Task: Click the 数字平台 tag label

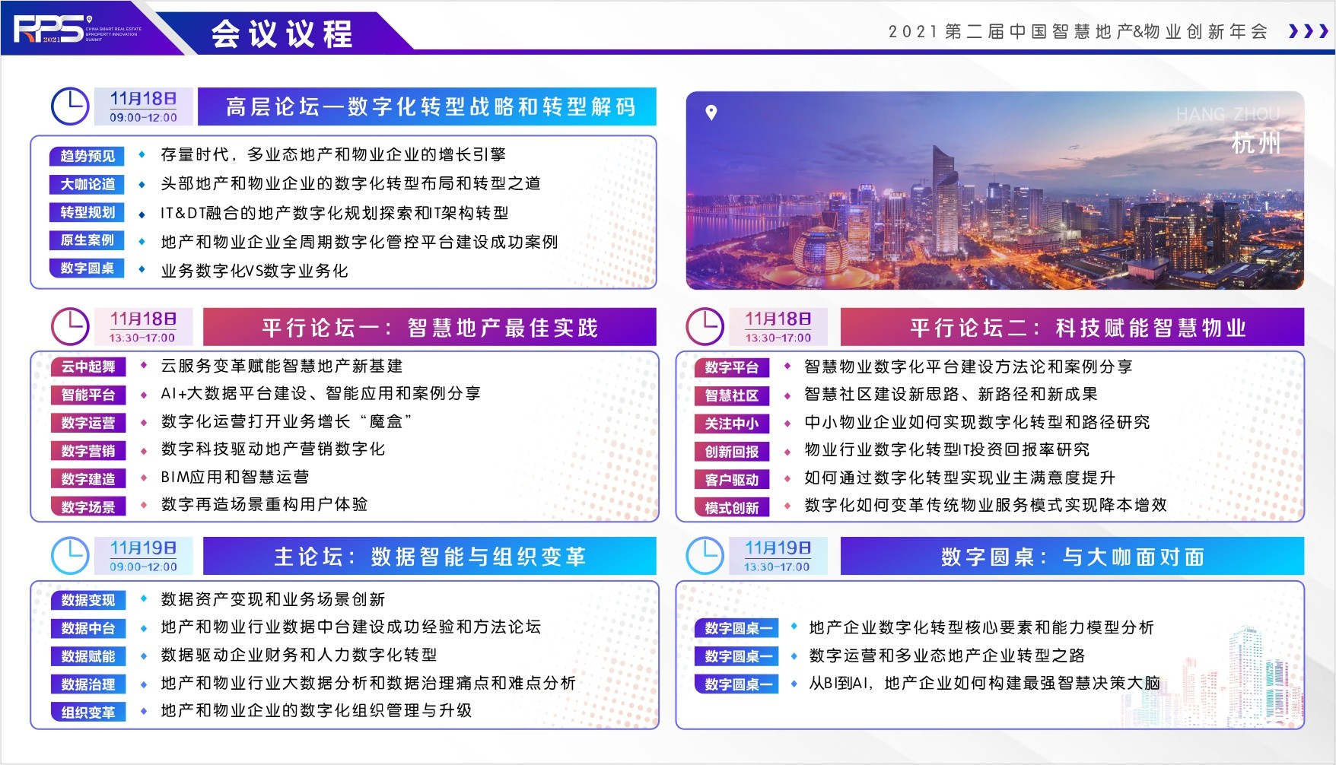Action: (731, 367)
